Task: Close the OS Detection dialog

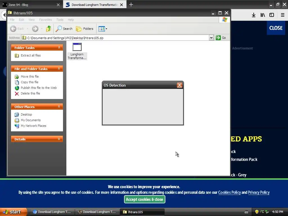Action: 179,85
